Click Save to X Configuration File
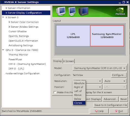The width and height of the screenshot is (130, 116). [111, 105]
